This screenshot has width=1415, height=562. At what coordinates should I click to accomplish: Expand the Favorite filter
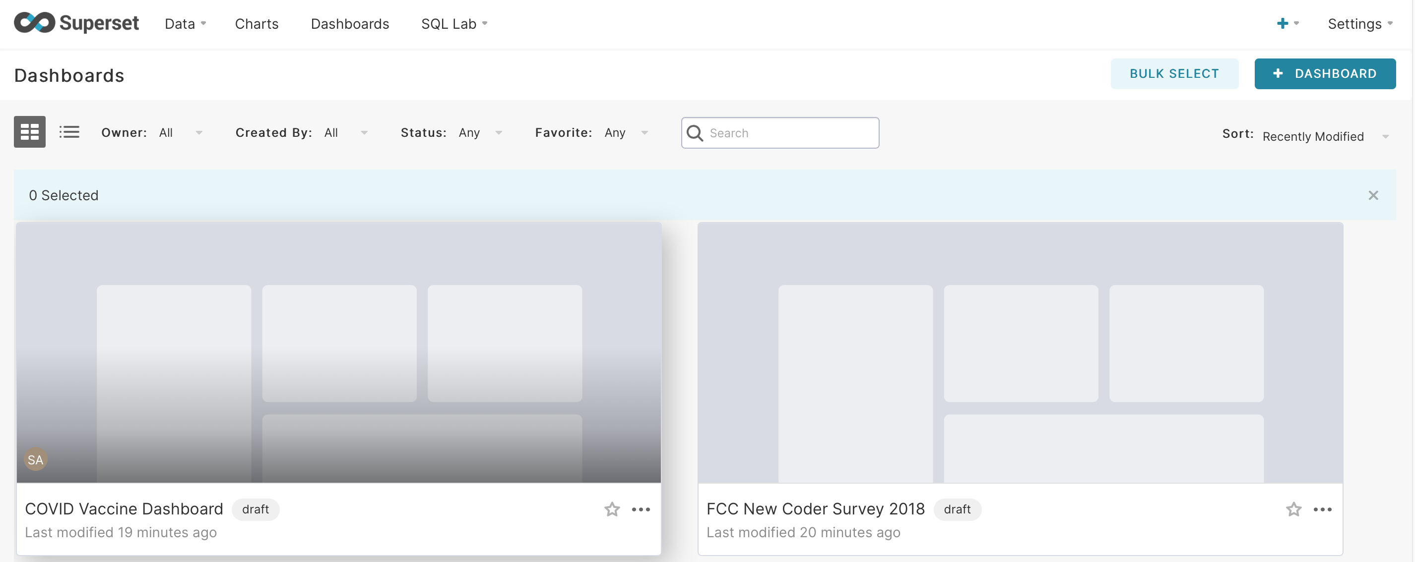point(626,133)
